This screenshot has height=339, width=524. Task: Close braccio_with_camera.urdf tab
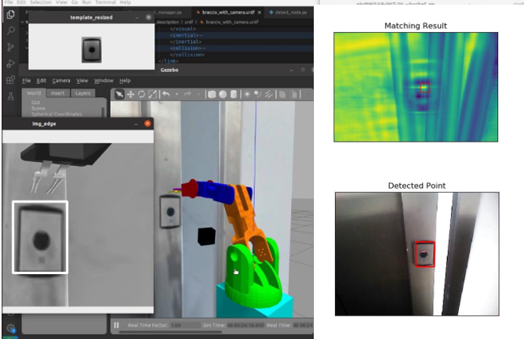click(260, 13)
